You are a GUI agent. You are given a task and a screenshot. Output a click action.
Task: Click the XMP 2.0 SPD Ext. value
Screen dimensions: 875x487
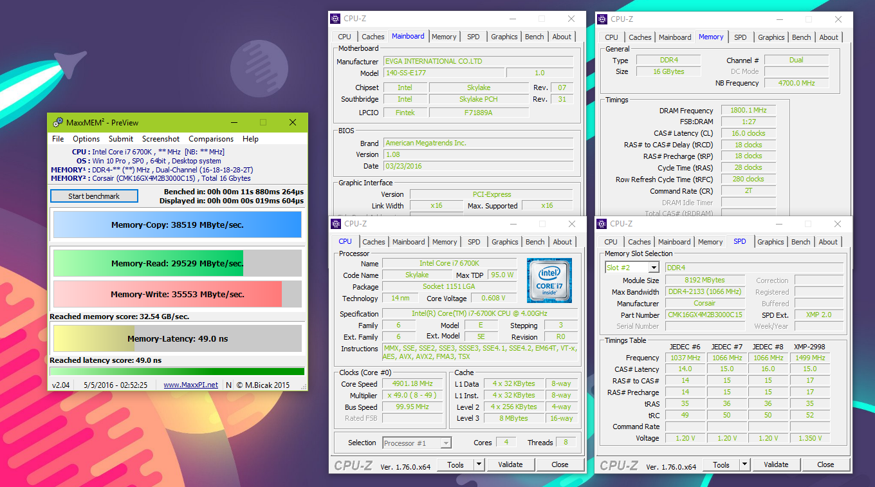[x=819, y=315]
